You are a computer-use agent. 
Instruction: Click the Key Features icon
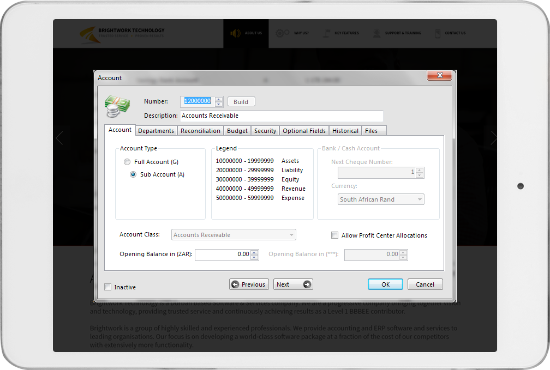point(326,33)
